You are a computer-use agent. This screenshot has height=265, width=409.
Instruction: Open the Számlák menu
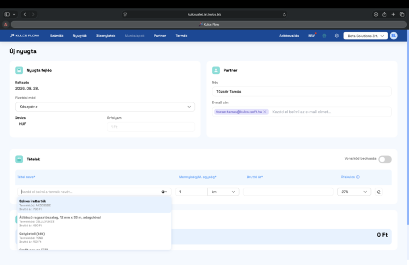pos(57,36)
